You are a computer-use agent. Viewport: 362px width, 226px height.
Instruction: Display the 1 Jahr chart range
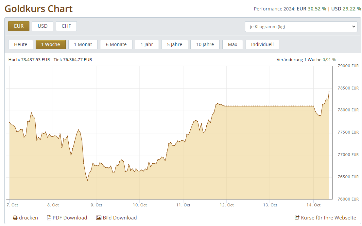tap(147, 44)
